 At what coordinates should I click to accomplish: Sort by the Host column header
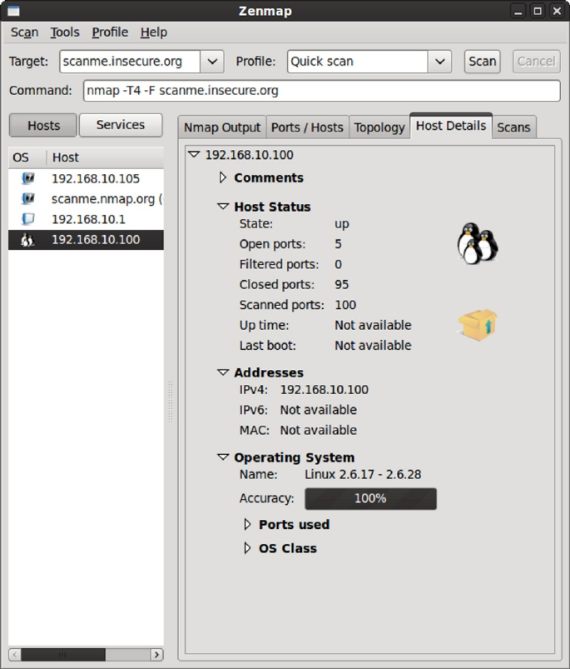pyautogui.click(x=105, y=157)
